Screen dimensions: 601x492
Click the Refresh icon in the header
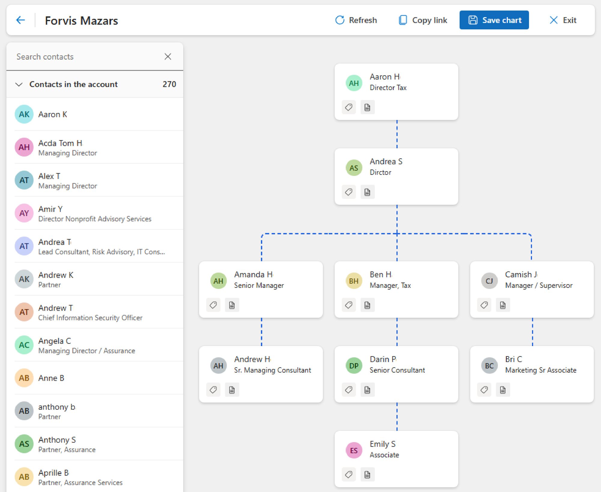click(340, 20)
